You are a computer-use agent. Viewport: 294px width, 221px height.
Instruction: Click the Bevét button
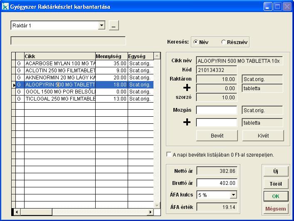pos(217,135)
